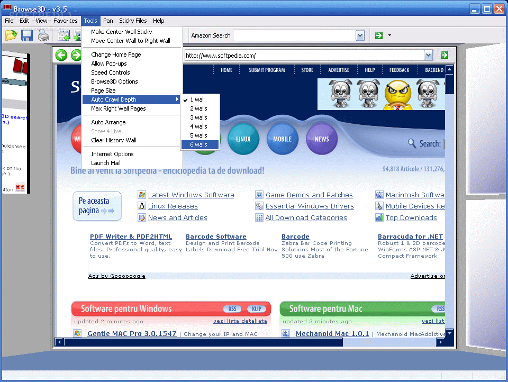Click the purple NEWS sphere button

(322, 139)
